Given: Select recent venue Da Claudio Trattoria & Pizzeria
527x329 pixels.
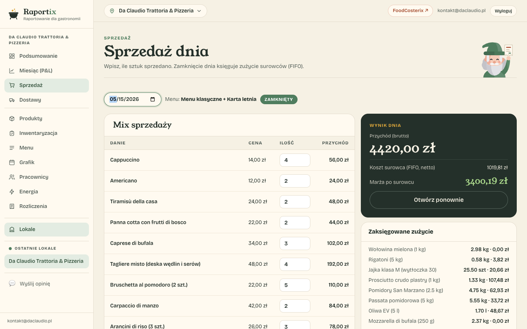Looking at the screenshot, I should (x=46, y=261).
